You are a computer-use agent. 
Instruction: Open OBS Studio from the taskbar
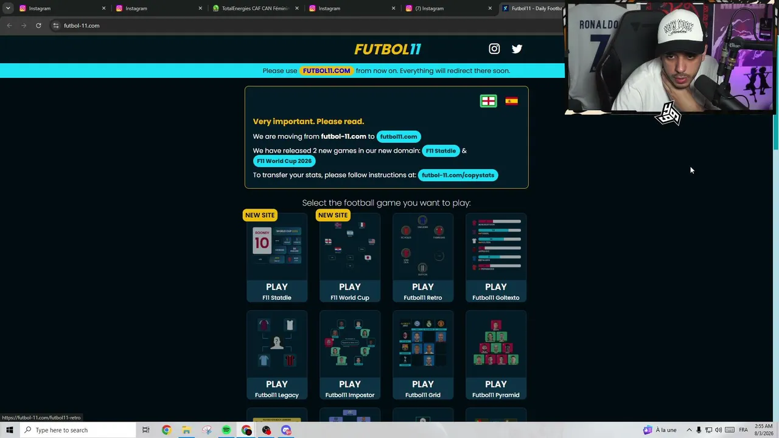pos(267,430)
